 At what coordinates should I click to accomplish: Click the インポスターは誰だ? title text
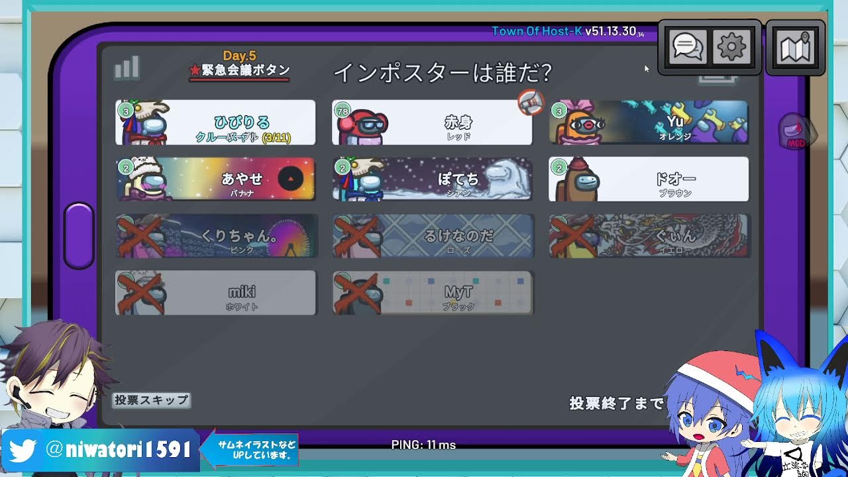click(x=442, y=73)
